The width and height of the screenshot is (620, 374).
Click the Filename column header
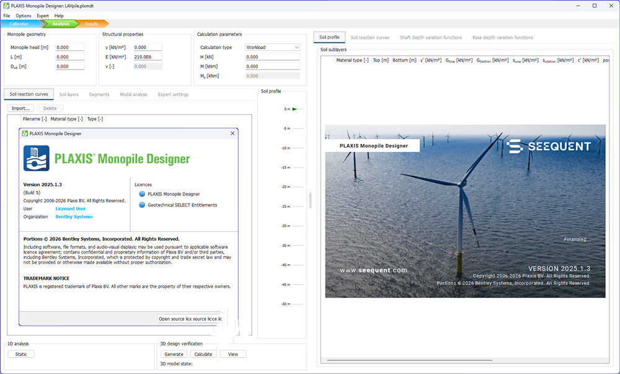click(x=34, y=119)
